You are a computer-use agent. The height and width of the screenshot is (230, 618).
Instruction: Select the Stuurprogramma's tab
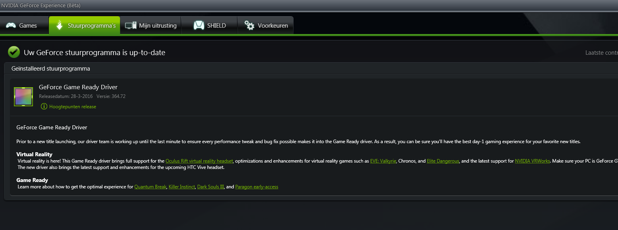click(x=85, y=25)
